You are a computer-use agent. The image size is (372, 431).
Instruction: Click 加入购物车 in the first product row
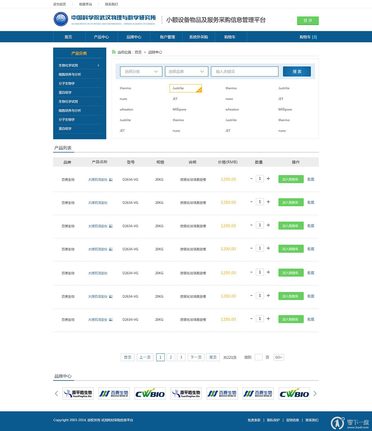click(291, 179)
